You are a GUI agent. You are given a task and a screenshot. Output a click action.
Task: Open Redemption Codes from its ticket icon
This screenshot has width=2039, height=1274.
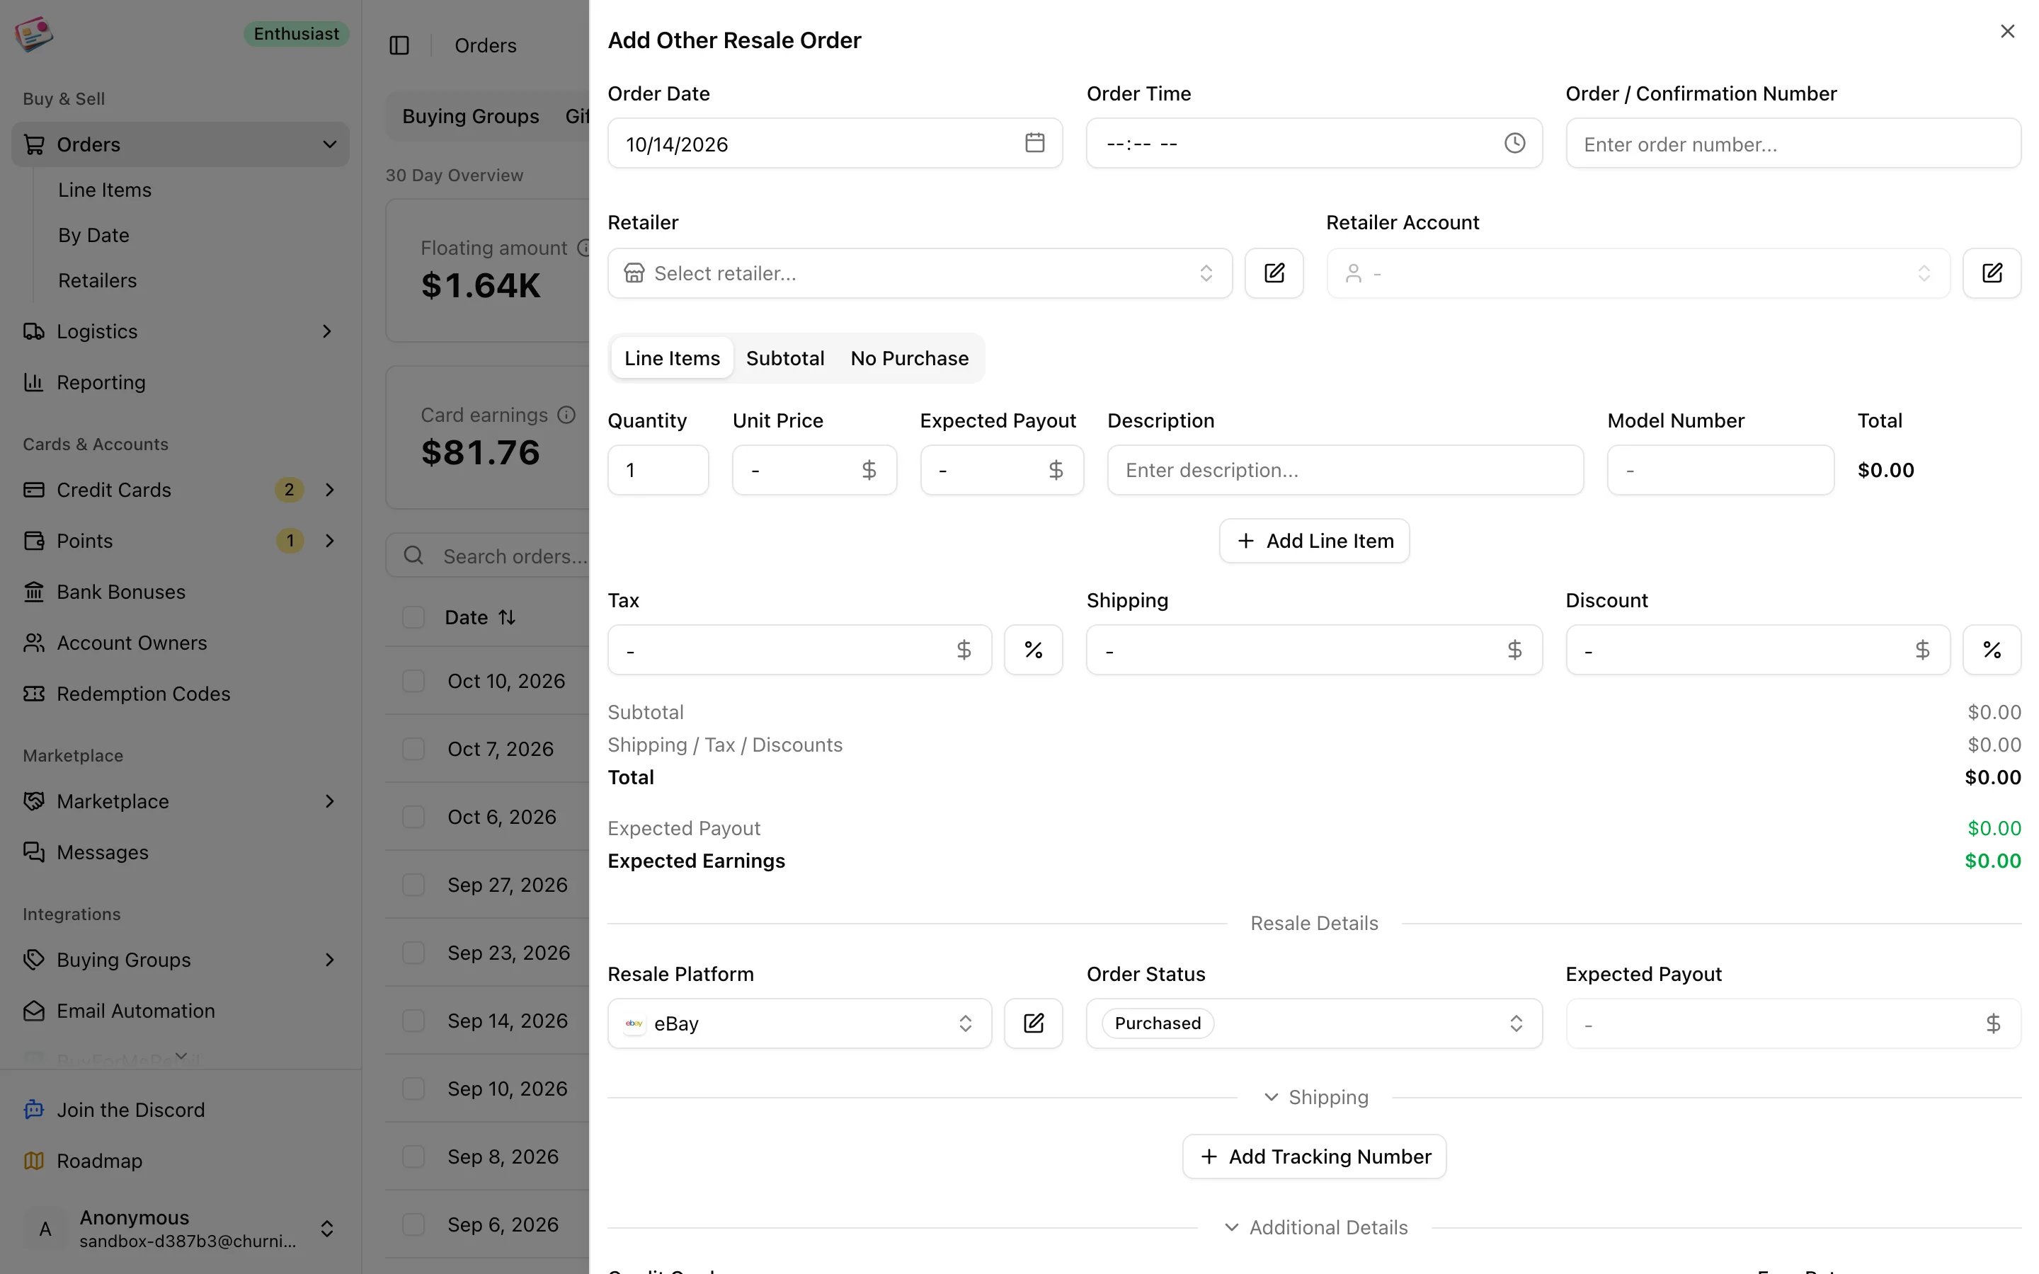click(34, 694)
